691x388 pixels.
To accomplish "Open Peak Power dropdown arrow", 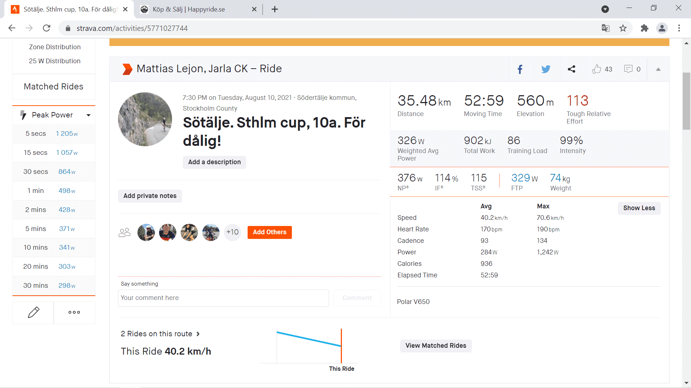I will 89,115.
